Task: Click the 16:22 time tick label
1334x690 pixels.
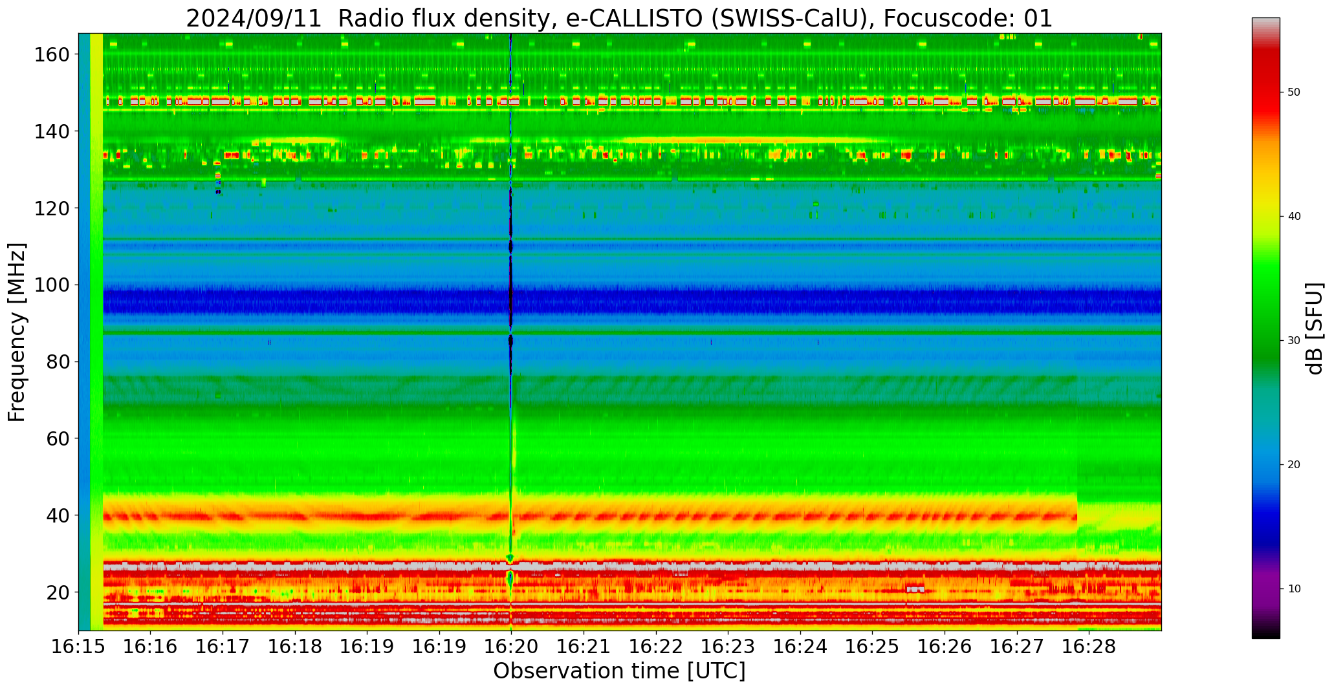Action: 656,646
